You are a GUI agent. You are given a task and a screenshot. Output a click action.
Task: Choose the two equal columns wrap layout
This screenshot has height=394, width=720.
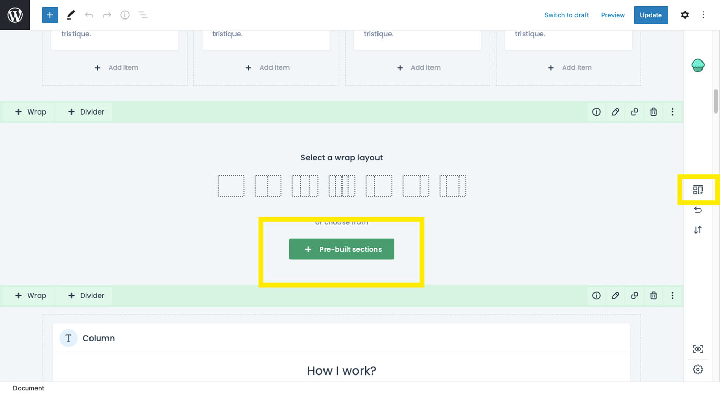[268, 186]
